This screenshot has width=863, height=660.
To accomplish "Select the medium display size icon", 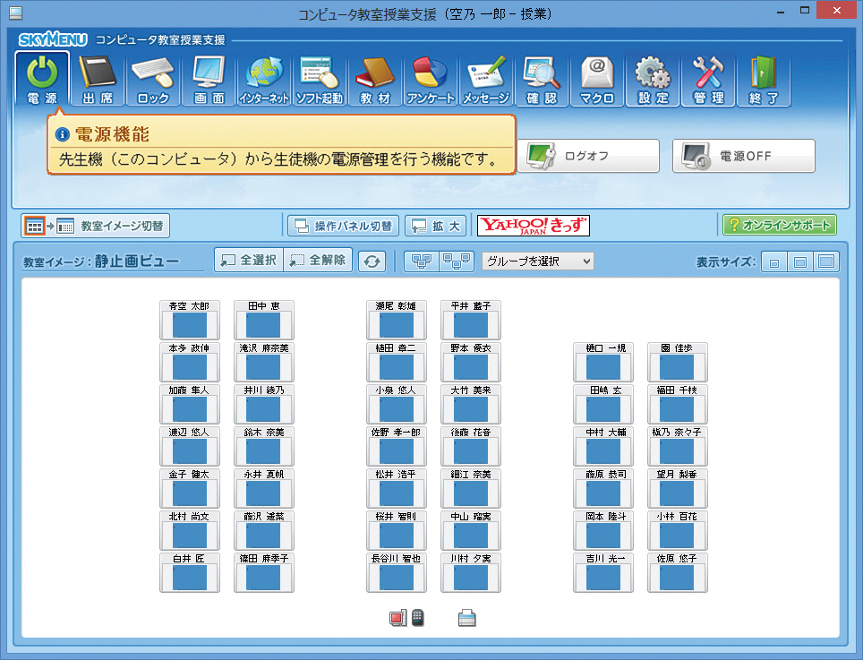I will [800, 262].
